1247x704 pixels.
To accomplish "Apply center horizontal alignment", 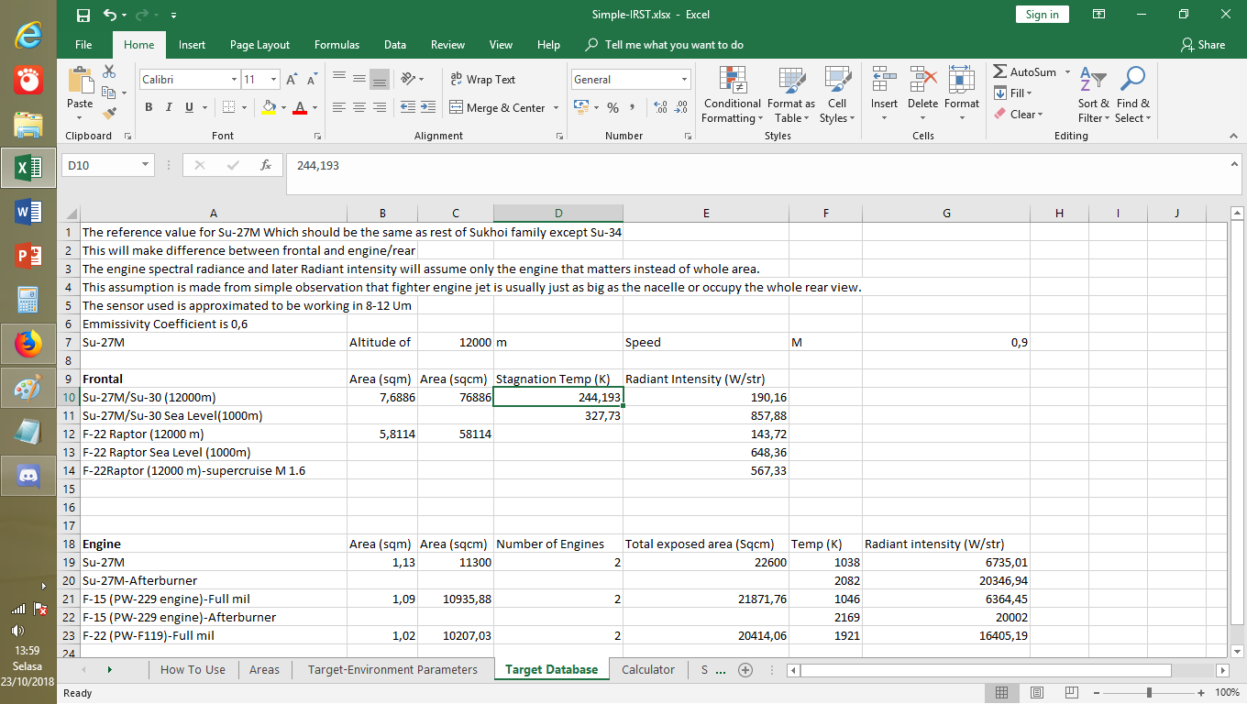I will pos(360,107).
